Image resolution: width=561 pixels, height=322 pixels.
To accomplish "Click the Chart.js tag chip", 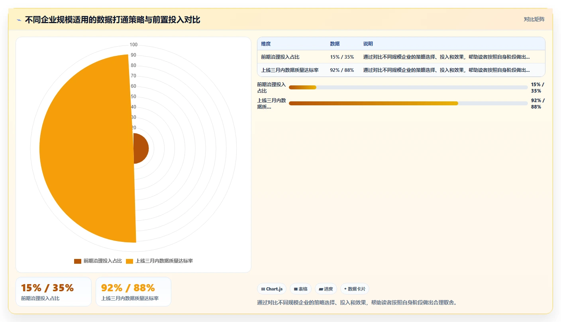I will [272, 289].
